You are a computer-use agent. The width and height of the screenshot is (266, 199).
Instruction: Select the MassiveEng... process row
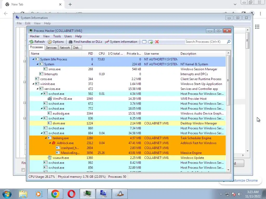pyautogui.click(x=127, y=153)
